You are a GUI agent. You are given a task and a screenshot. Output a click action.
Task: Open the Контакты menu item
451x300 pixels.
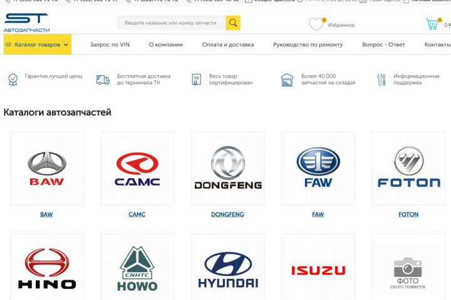click(437, 44)
